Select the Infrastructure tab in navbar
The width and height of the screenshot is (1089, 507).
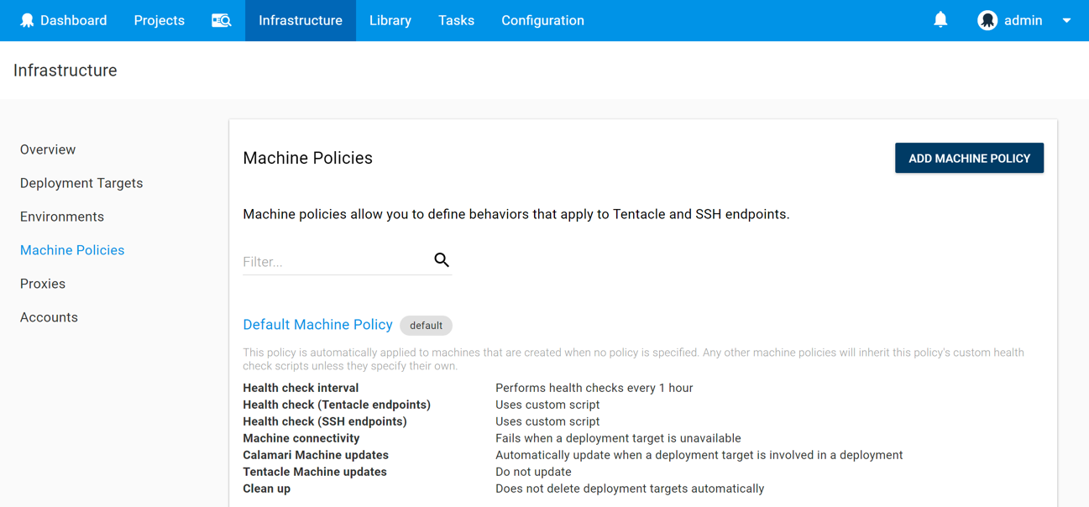coord(301,20)
